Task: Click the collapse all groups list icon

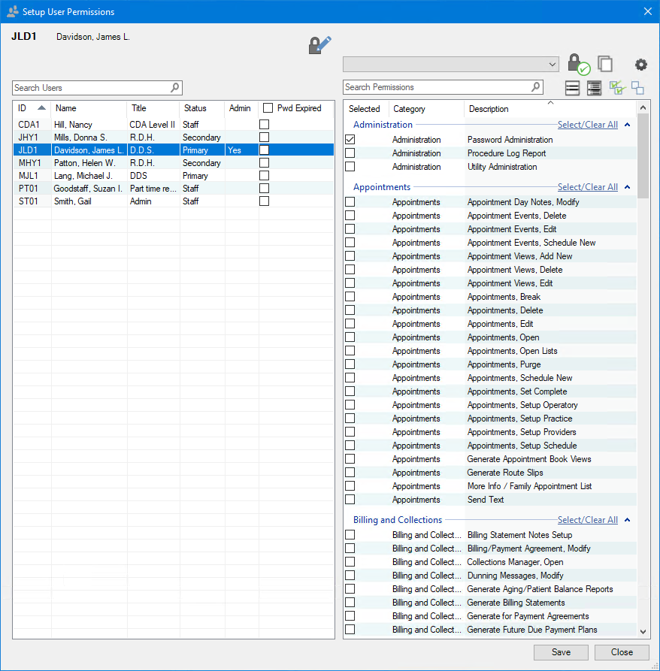Action: 573,88
